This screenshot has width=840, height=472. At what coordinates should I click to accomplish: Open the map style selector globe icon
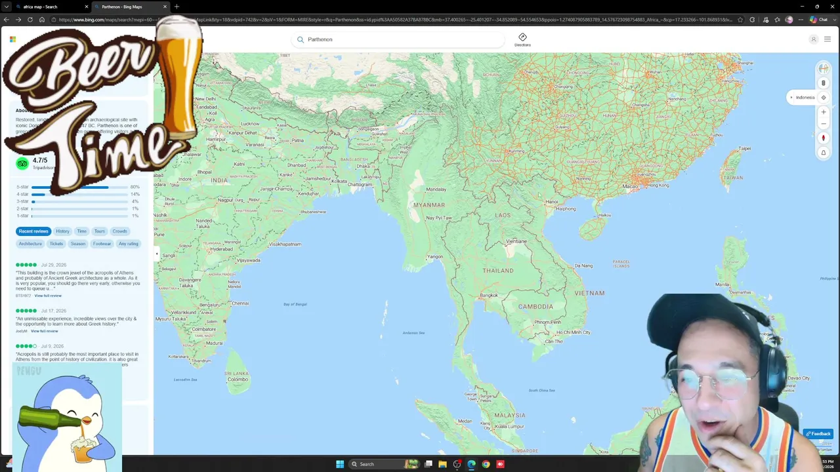(x=824, y=69)
